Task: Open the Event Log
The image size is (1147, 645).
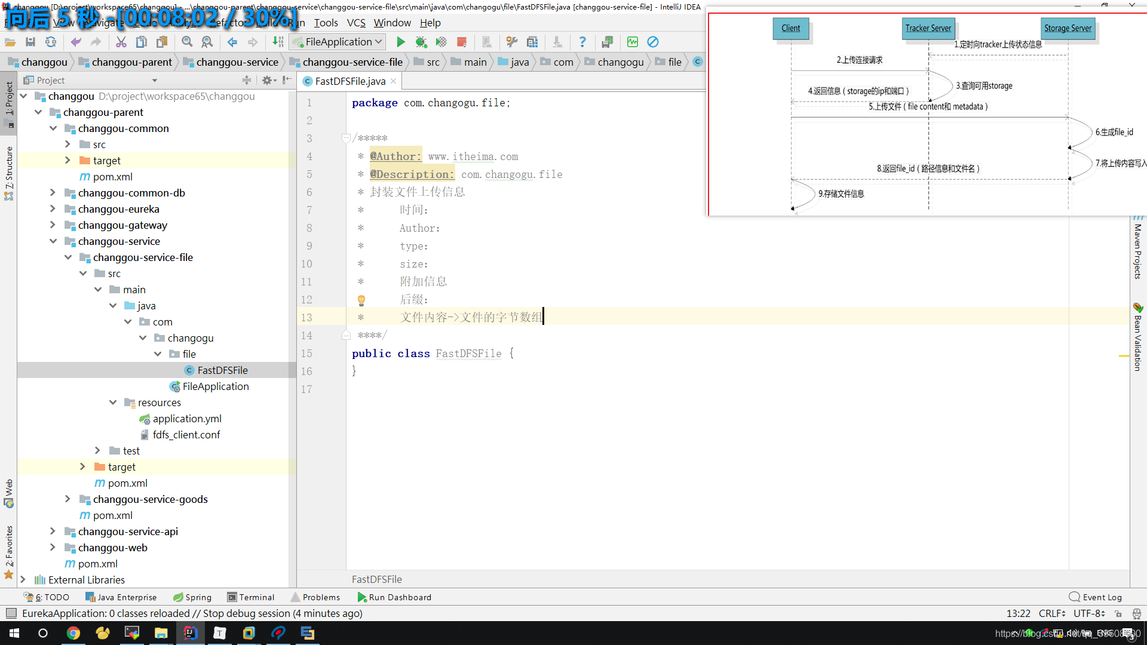Action: pos(1096,597)
